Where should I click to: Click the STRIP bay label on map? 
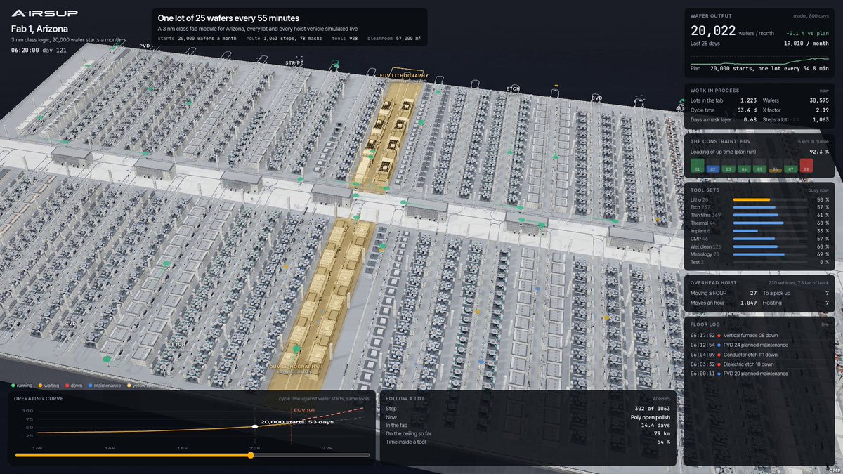[x=293, y=63]
